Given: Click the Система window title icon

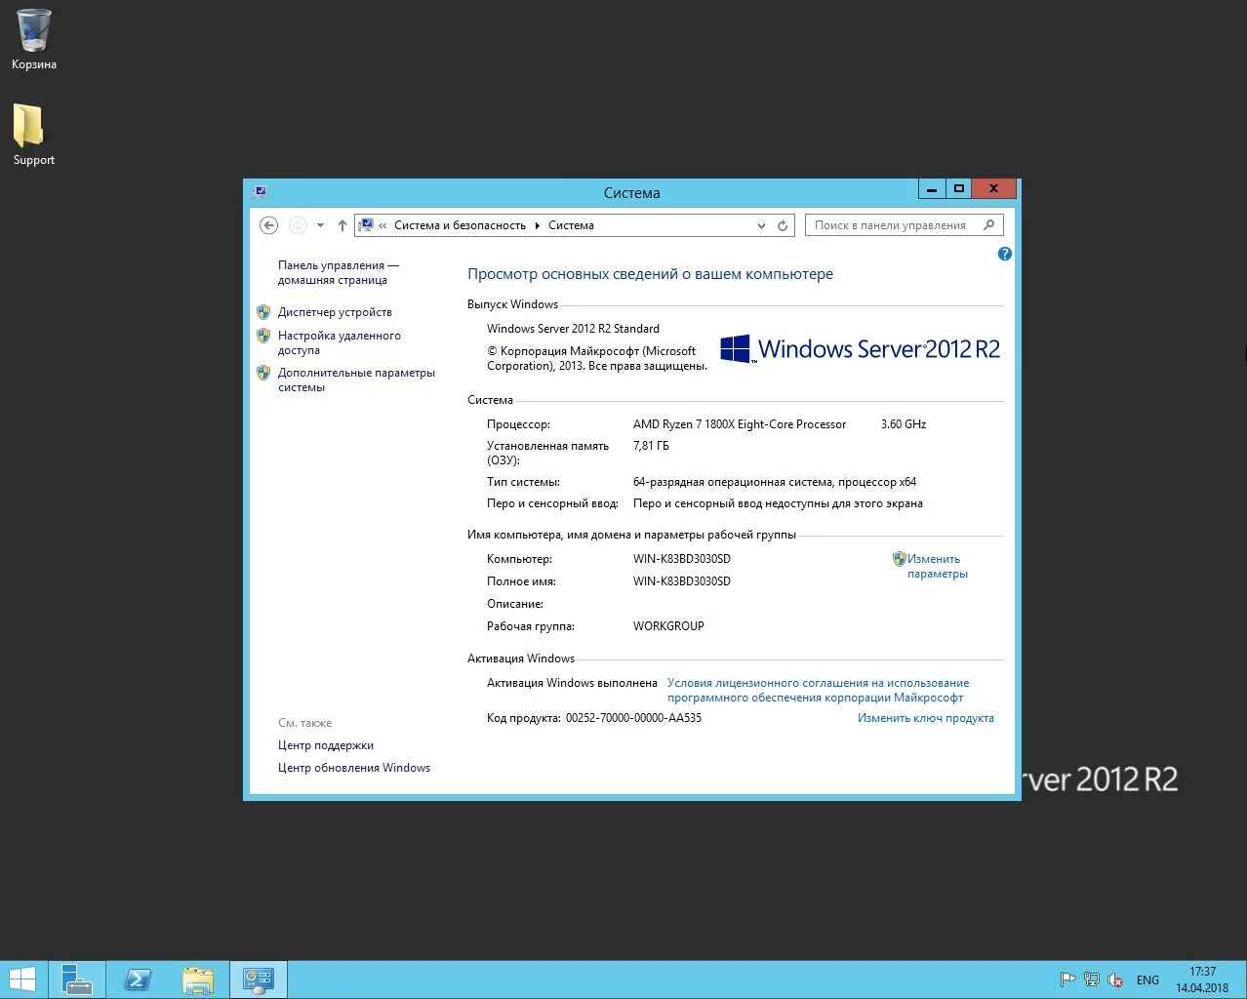Looking at the screenshot, I should pos(259,192).
